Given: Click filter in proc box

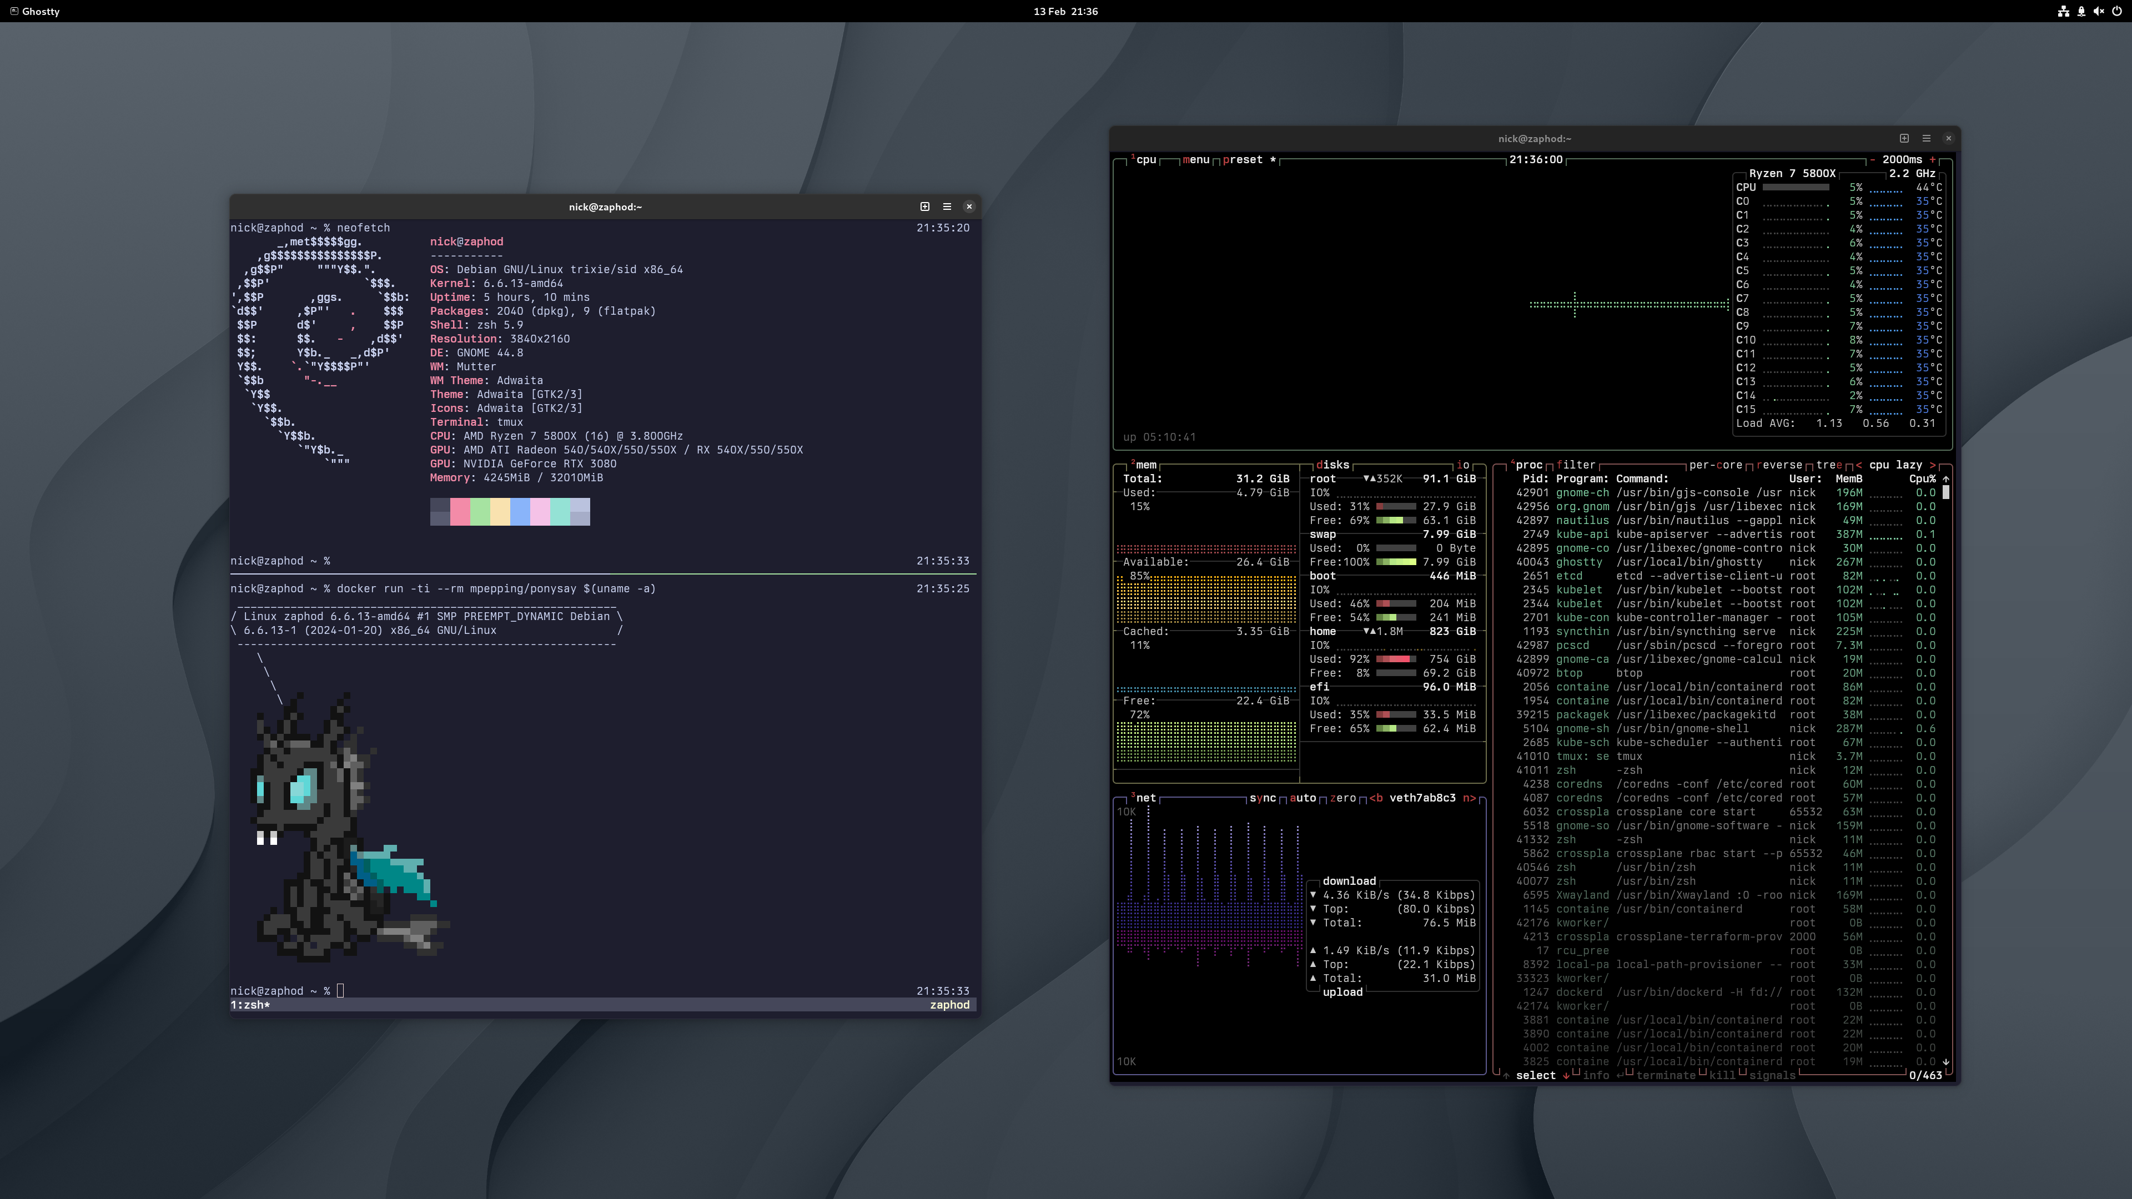Looking at the screenshot, I should (x=1575, y=465).
